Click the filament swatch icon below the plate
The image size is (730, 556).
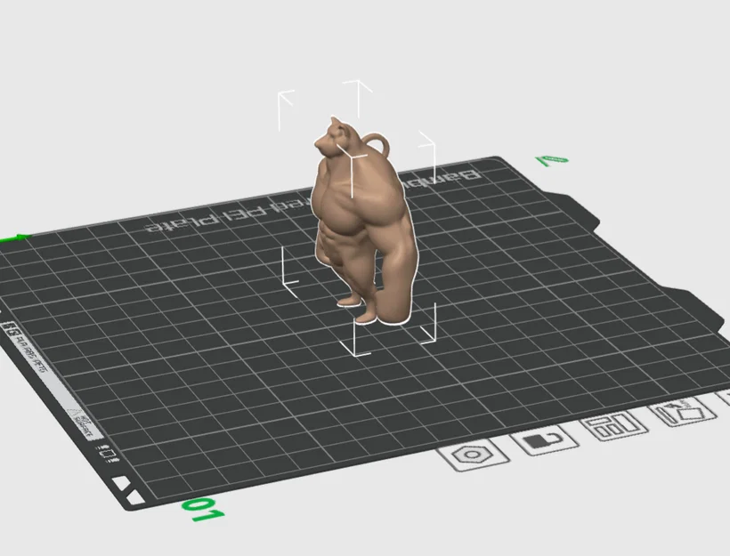tap(543, 441)
